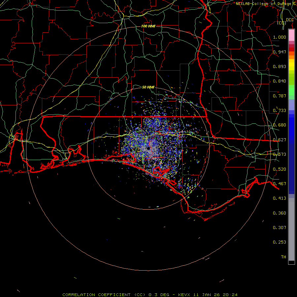Click the 0.253 scale label
Screen dimensions: 297x297
click(x=280, y=242)
